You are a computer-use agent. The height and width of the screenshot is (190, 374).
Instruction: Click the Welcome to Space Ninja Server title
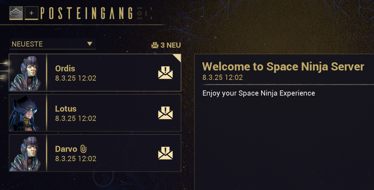pyautogui.click(x=283, y=66)
